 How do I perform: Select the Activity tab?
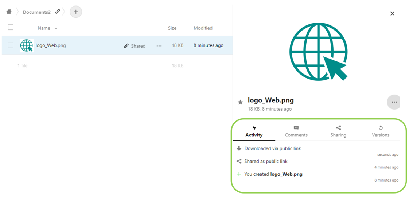click(x=254, y=131)
